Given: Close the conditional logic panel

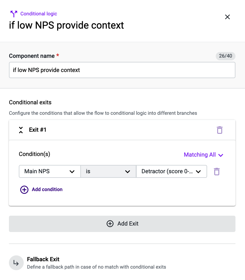Looking at the screenshot, I should click(227, 17).
